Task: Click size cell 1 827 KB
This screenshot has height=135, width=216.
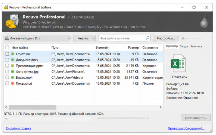Action: click(132, 72)
